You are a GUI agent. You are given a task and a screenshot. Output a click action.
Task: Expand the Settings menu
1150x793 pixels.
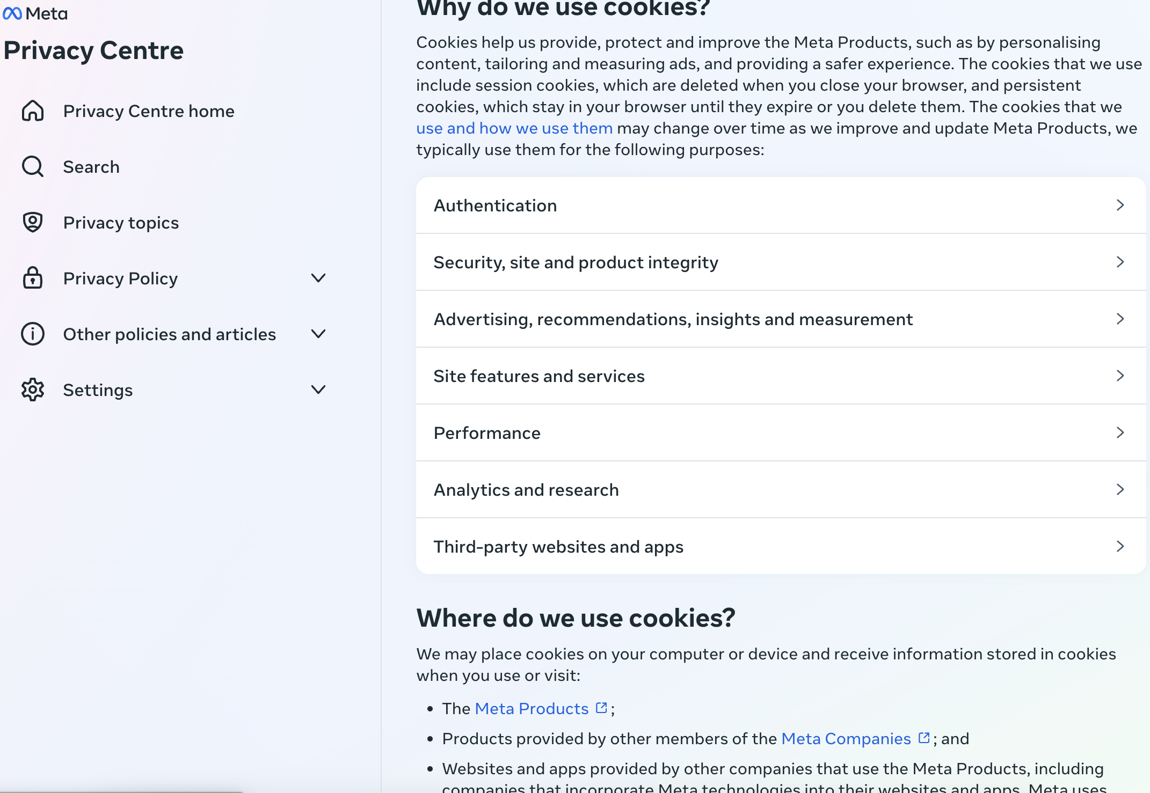(318, 390)
